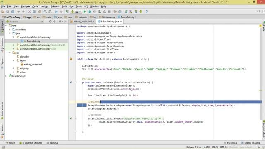Image resolution: width=265 pixels, height=149 pixels.
Task: Toggle the Captures side panel
Action: tap(2, 62)
